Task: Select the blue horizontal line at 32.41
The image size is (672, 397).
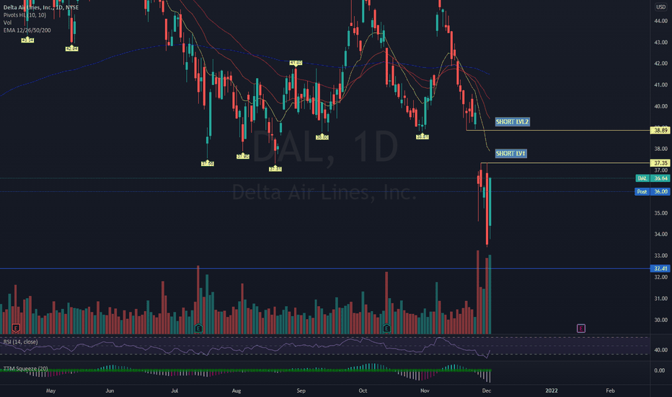Action: 324,269
